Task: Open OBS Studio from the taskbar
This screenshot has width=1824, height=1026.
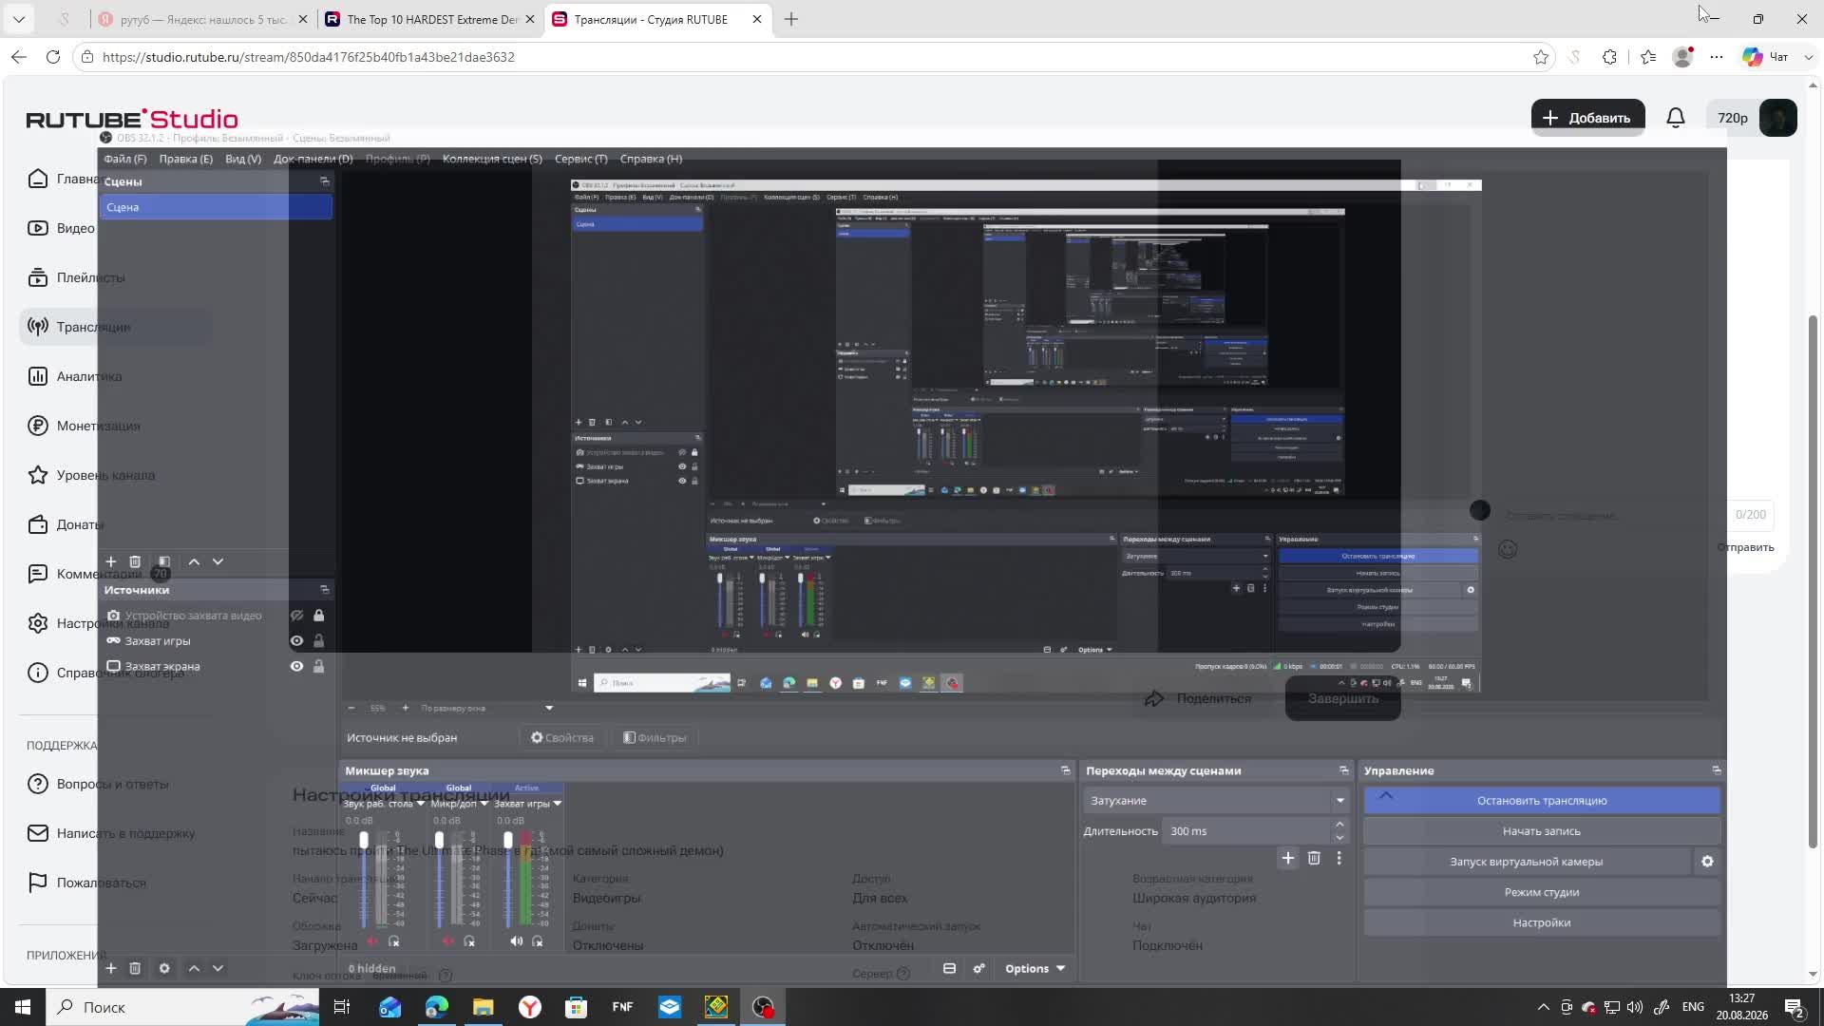Action: pos(763,1007)
